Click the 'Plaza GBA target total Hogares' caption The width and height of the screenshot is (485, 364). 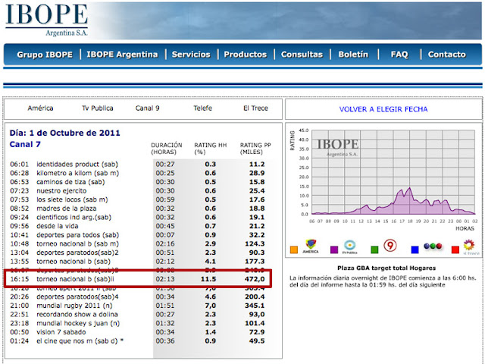(386, 268)
